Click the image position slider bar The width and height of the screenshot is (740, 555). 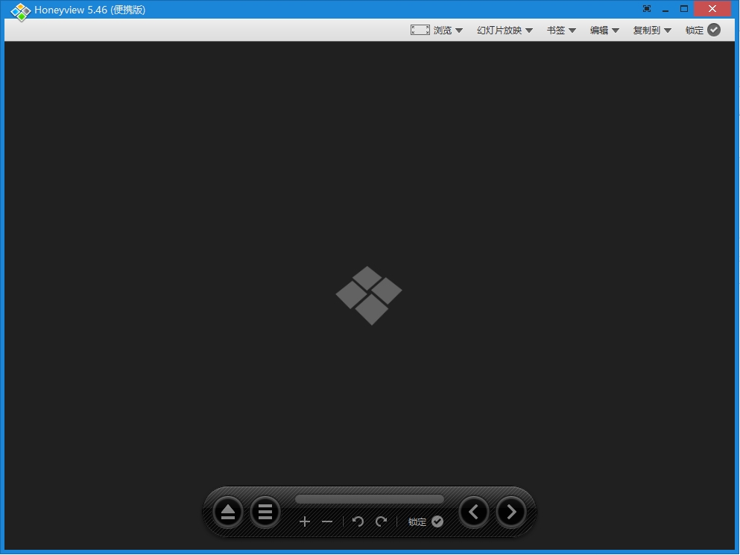click(369, 499)
